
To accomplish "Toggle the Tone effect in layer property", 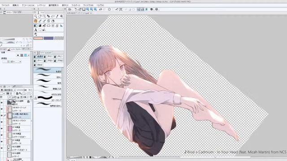I will (22, 55).
